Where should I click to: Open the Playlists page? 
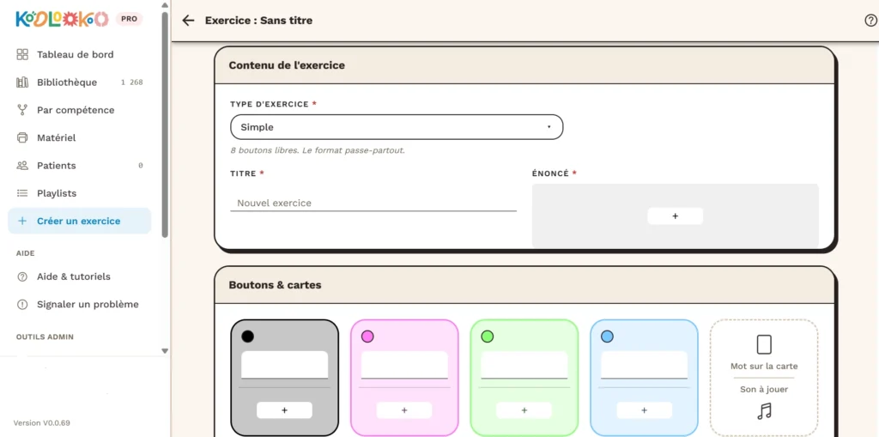pyautogui.click(x=80, y=193)
